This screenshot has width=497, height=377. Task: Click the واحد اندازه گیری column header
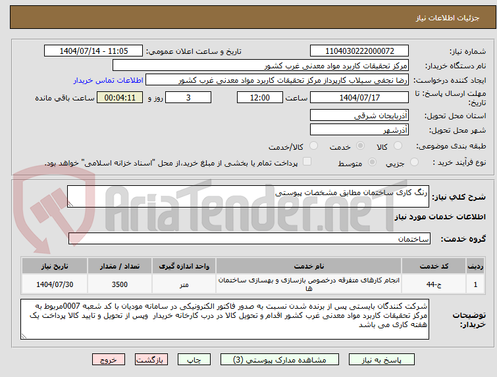(184, 266)
